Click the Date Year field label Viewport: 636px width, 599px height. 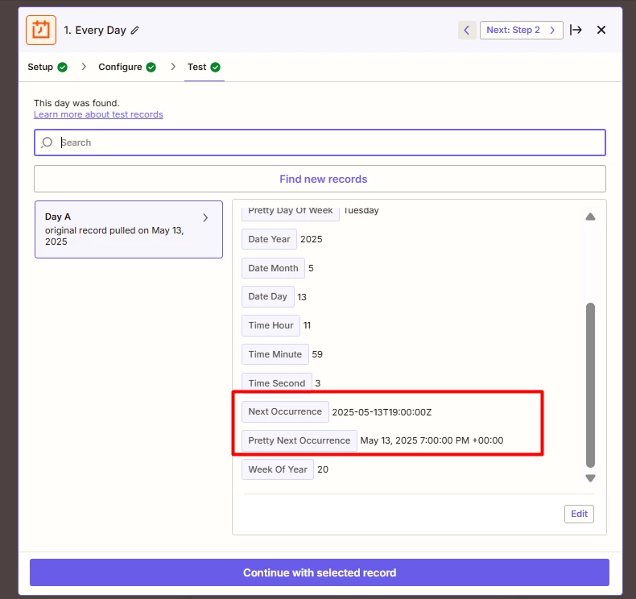pyautogui.click(x=269, y=239)
